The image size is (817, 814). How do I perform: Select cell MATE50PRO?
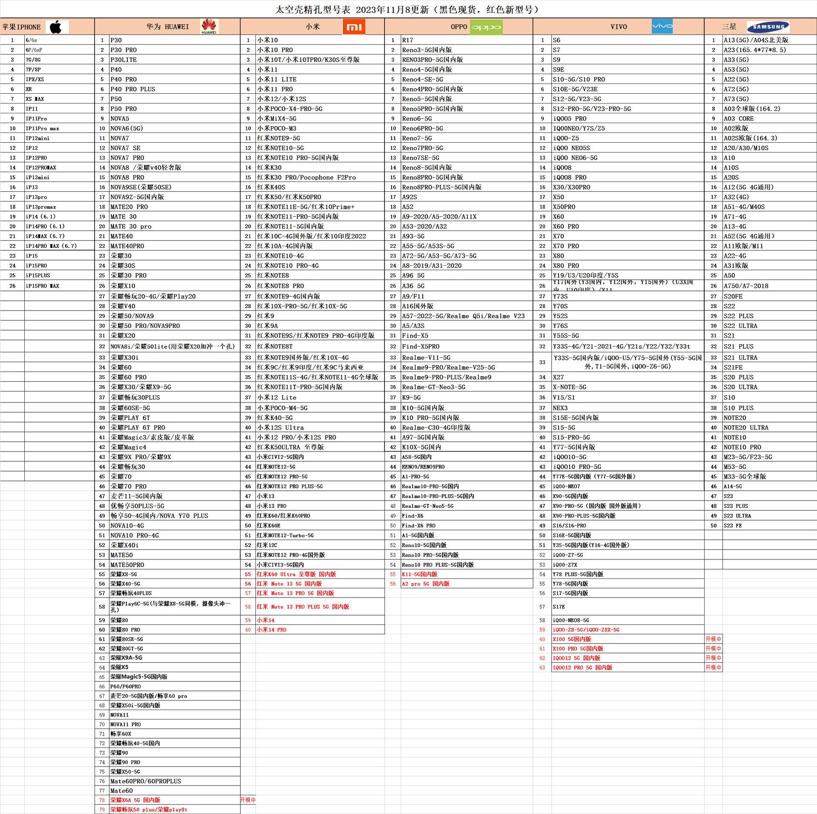(x=175, y=565)
